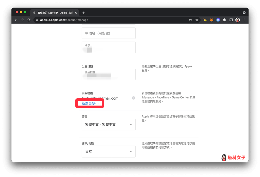Click the cast media icon
Image resolution: width=260 pixels, height=177 pixels.
231,20
